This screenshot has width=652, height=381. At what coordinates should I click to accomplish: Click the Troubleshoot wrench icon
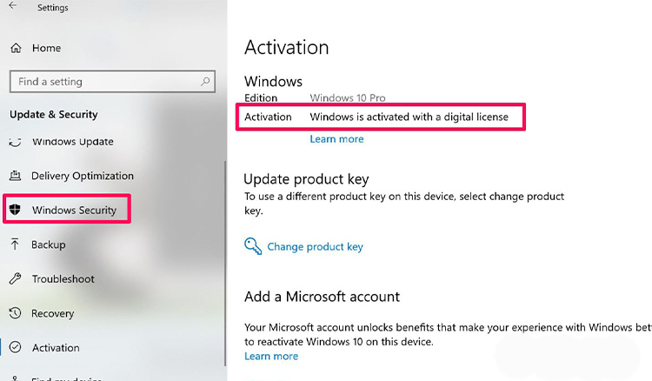click(x=15, y=279)
